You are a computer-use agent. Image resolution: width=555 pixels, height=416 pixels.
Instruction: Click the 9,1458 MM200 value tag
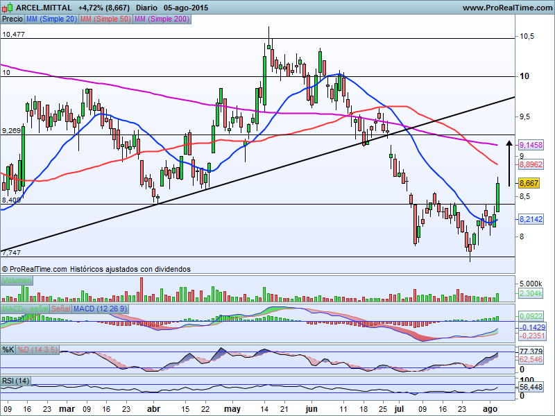tap(531, 145)
